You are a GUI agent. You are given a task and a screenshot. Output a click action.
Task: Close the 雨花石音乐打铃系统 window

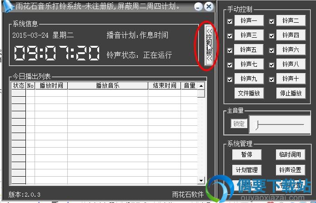[209, 7]
